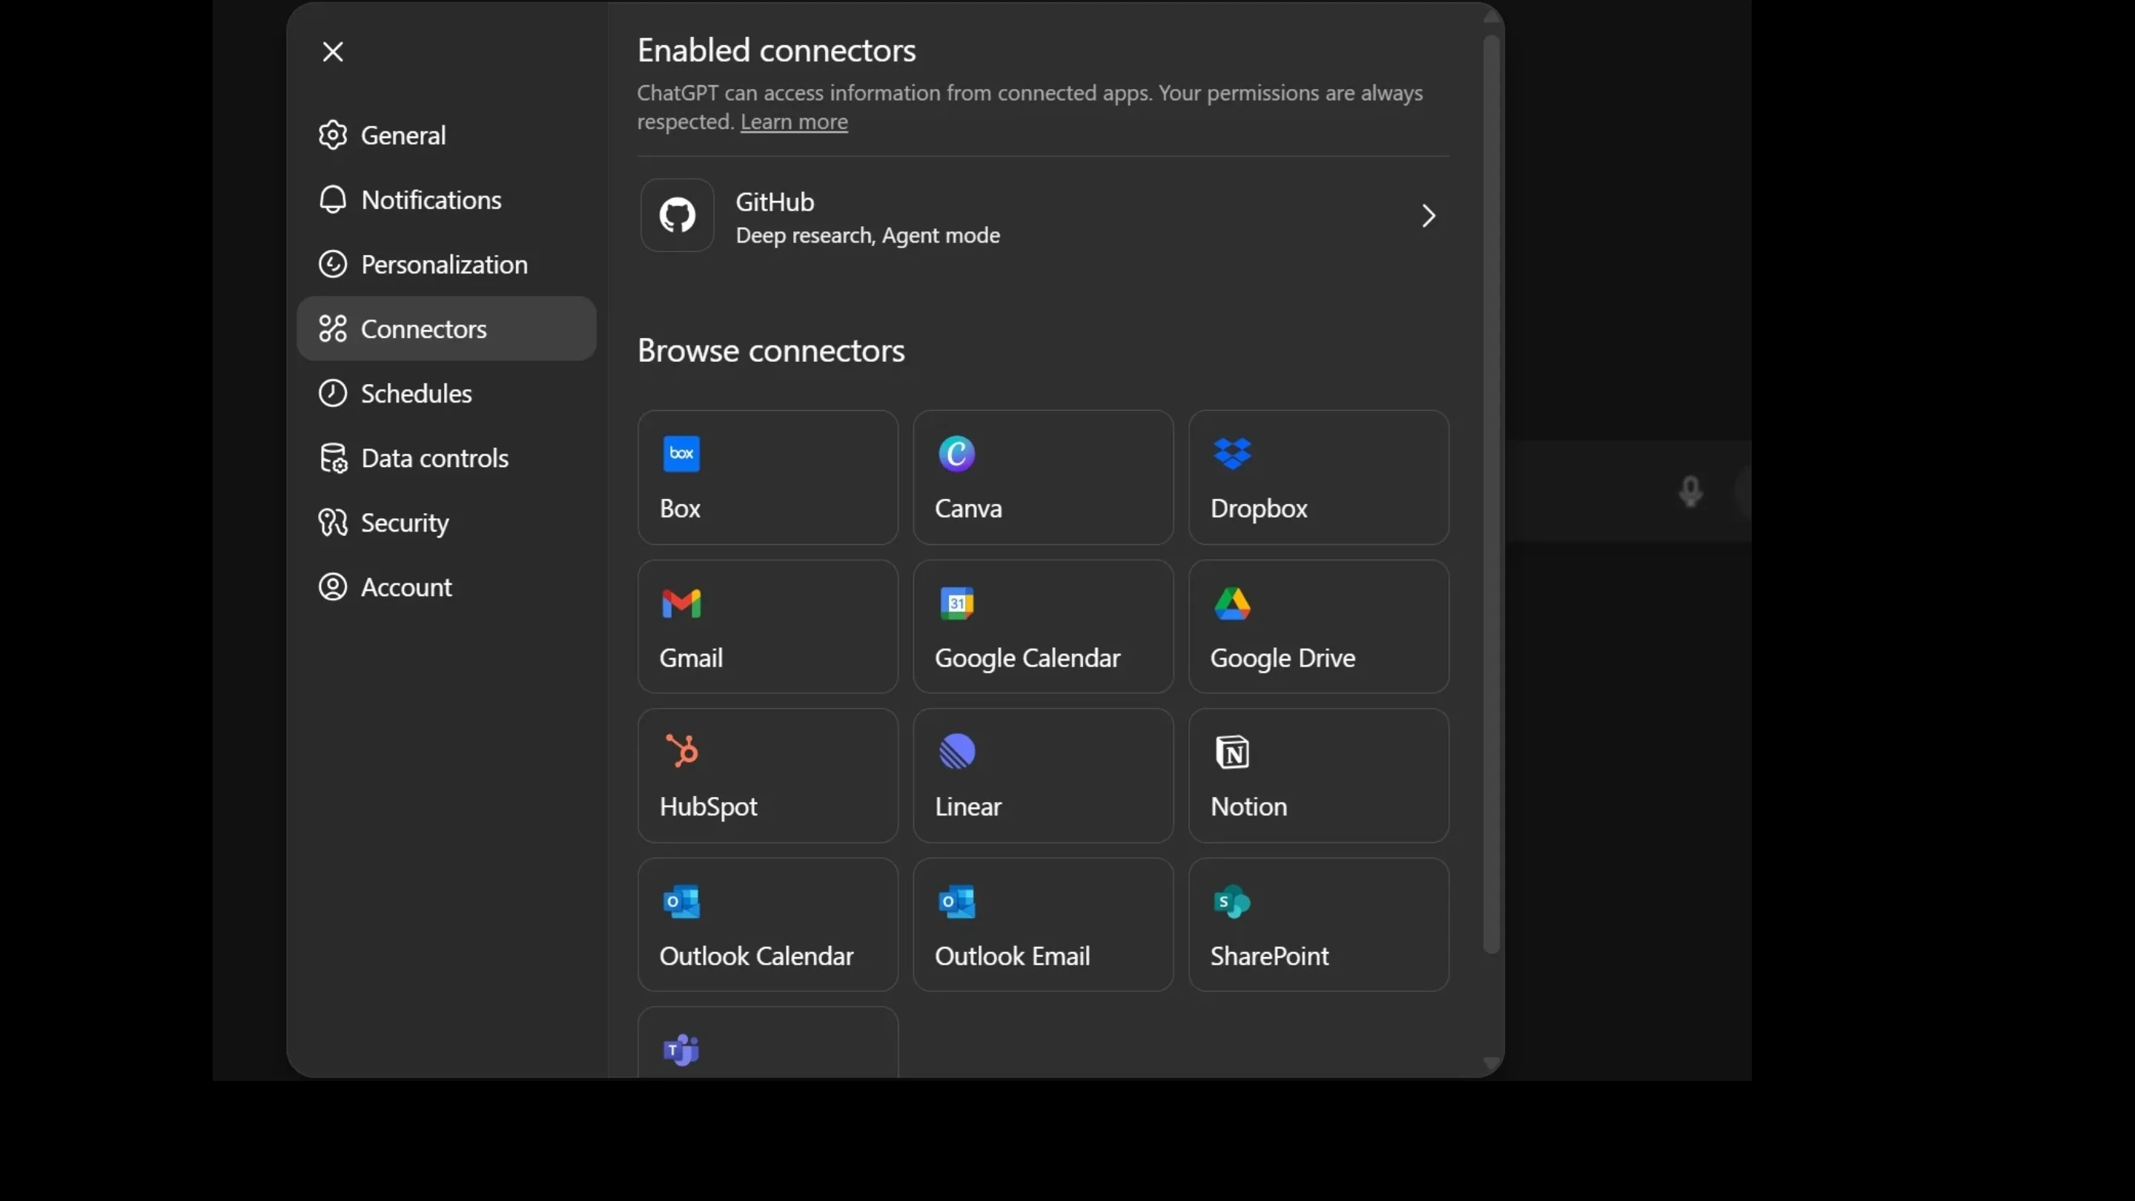
Task: Select the Connectors tab
Action: [x=447, y=329]
